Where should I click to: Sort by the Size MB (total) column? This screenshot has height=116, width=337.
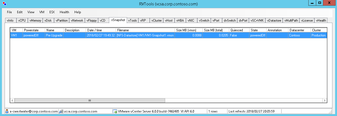point(216,30)
